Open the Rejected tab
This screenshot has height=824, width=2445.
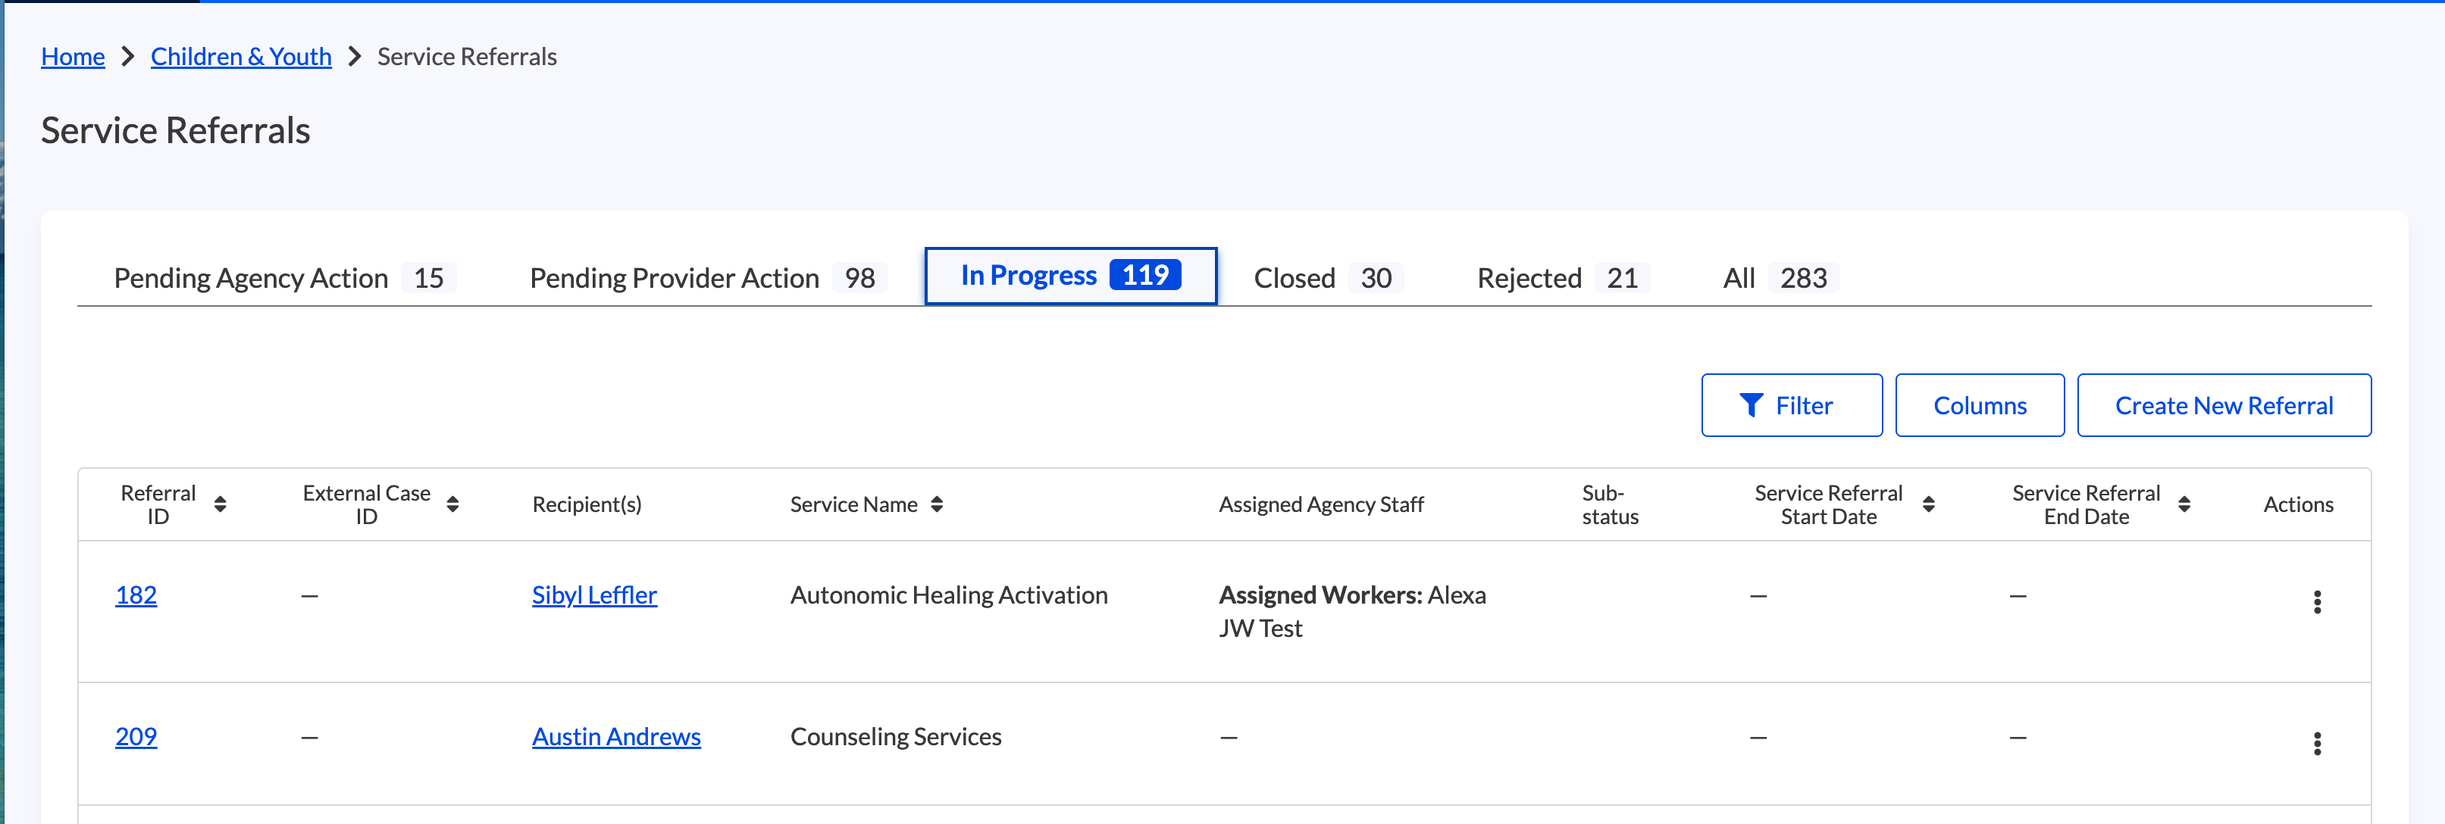[x=1564, y=278]
